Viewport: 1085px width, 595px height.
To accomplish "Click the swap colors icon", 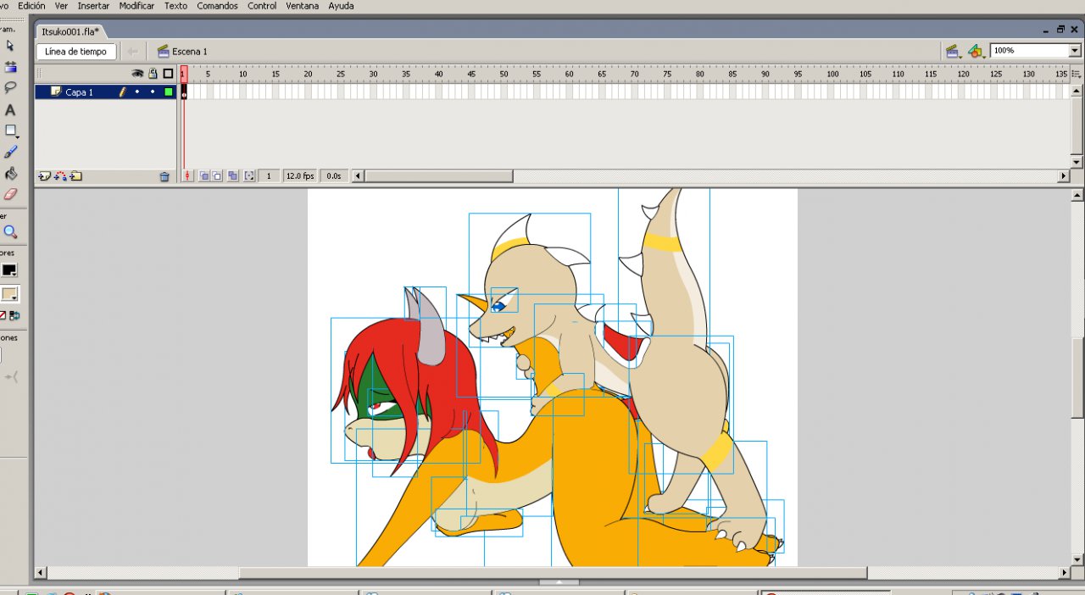I will (14, 315).
